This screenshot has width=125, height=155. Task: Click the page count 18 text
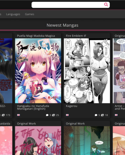coord(106,115)
